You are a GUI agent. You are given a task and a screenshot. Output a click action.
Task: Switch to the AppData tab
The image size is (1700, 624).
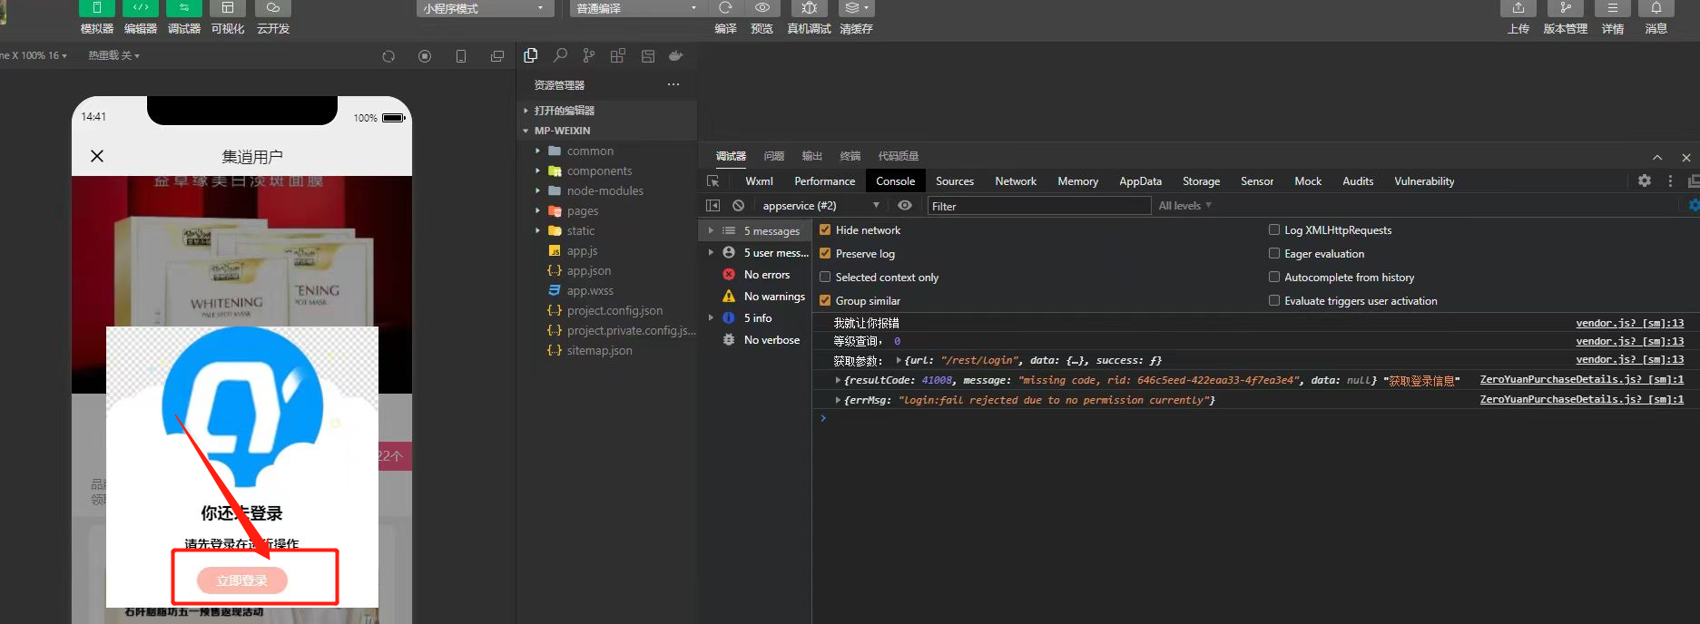point(1140,181)
